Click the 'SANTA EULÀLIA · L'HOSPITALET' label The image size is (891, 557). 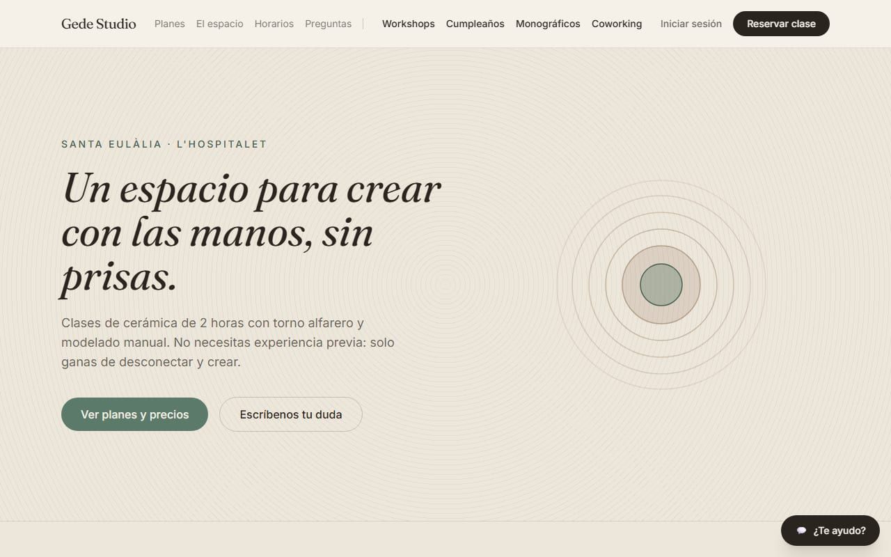click(x=164, y=144)
